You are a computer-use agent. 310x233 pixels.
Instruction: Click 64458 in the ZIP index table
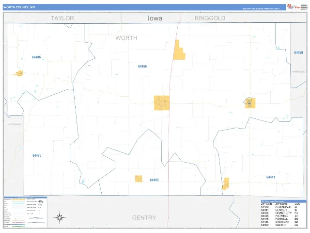(265, 216)
